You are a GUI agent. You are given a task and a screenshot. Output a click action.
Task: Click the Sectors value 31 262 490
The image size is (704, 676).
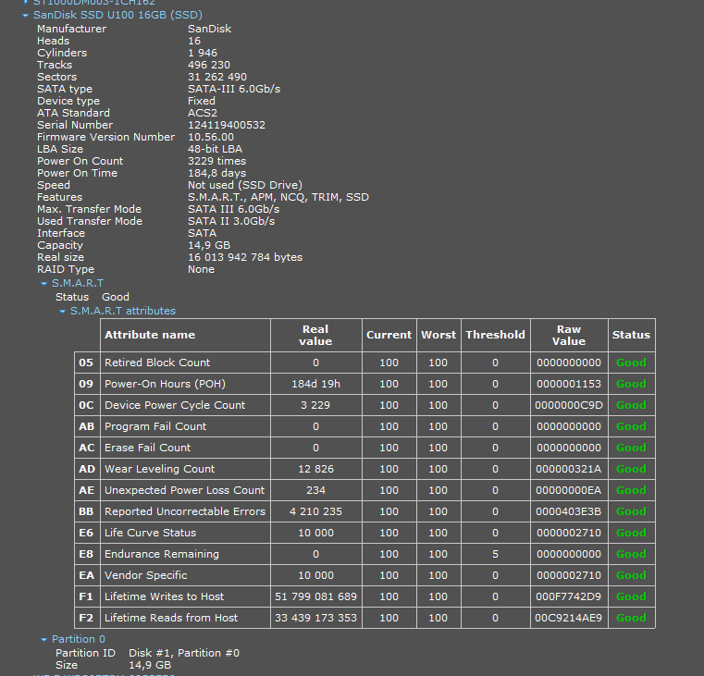(217, 77)
